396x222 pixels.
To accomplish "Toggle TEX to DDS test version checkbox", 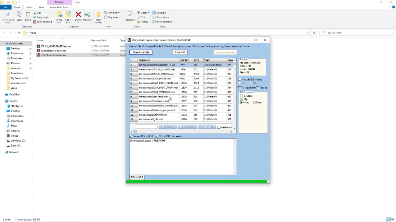I will tap(157, 136).
